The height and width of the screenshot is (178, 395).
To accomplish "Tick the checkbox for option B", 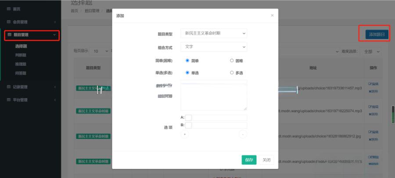I will coord(188,125).
